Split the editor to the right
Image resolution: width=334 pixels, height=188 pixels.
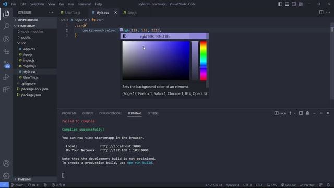pos(321,13)
